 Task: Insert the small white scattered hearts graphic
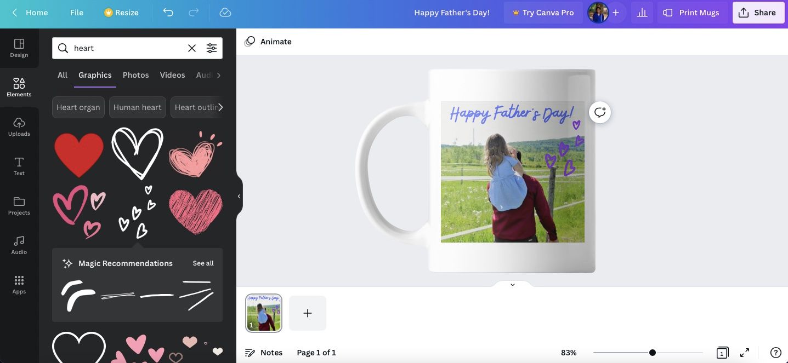pos(138,212)
